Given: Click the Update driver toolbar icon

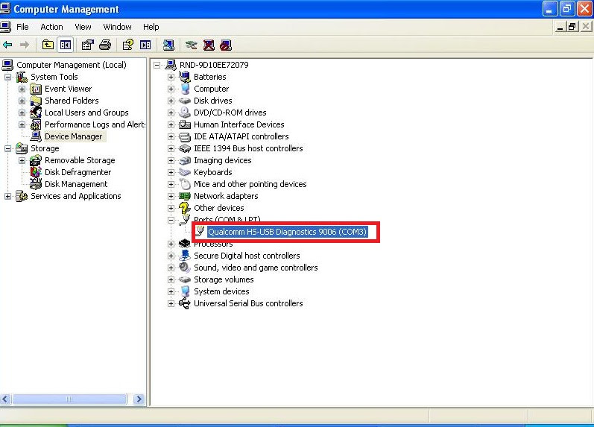Looking at the screenshot, I should coord(192,45).
